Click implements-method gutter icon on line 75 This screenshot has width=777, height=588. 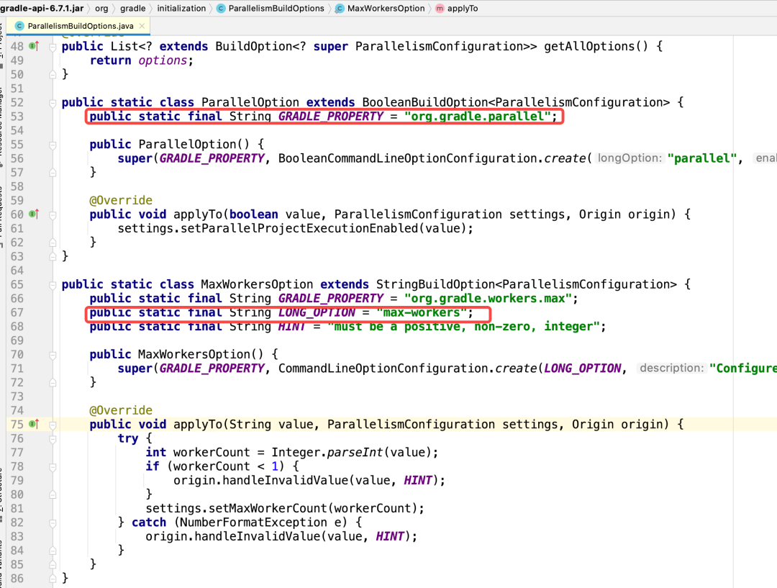click(x=33, y=425)
